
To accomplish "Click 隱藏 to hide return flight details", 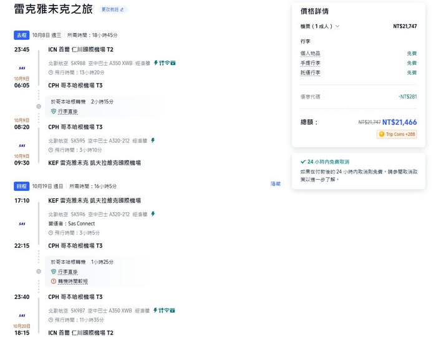I will (x=275, y=184).
